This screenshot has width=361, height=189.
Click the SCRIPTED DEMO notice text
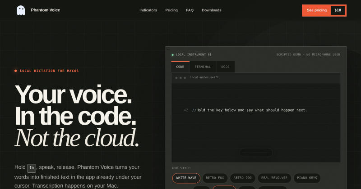point(308,54)
